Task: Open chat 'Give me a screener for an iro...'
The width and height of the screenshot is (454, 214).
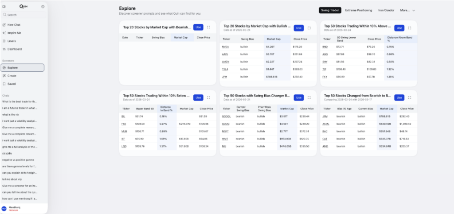Action: (20, 186)
